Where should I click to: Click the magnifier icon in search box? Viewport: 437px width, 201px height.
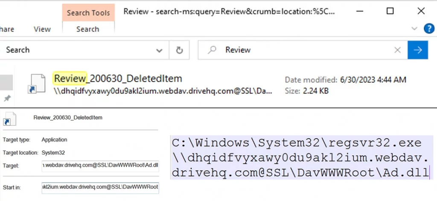(212, 50)
